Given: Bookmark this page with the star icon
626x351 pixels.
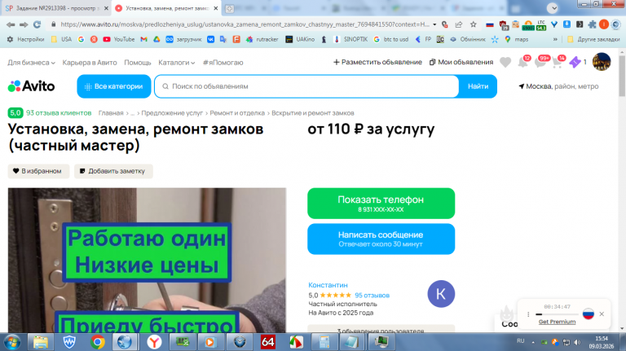Looking at the screenshot, I should [x=473, y=24].
